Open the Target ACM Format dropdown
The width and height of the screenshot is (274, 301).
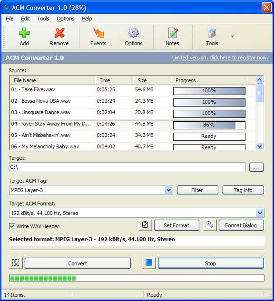coord(259,213)
